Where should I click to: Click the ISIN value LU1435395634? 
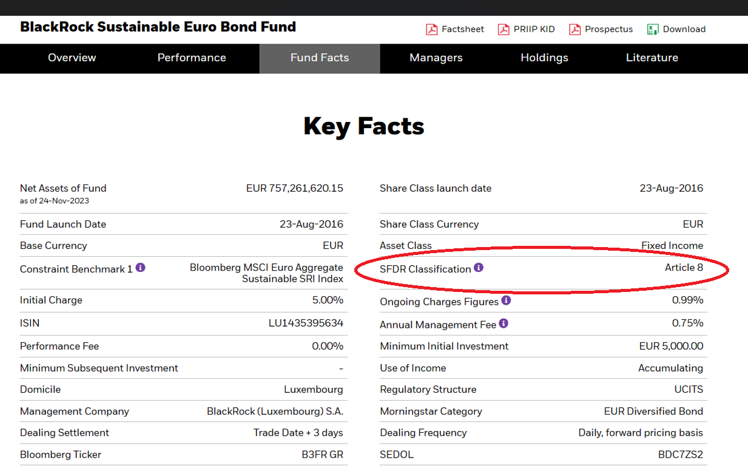tap(306, 323)
